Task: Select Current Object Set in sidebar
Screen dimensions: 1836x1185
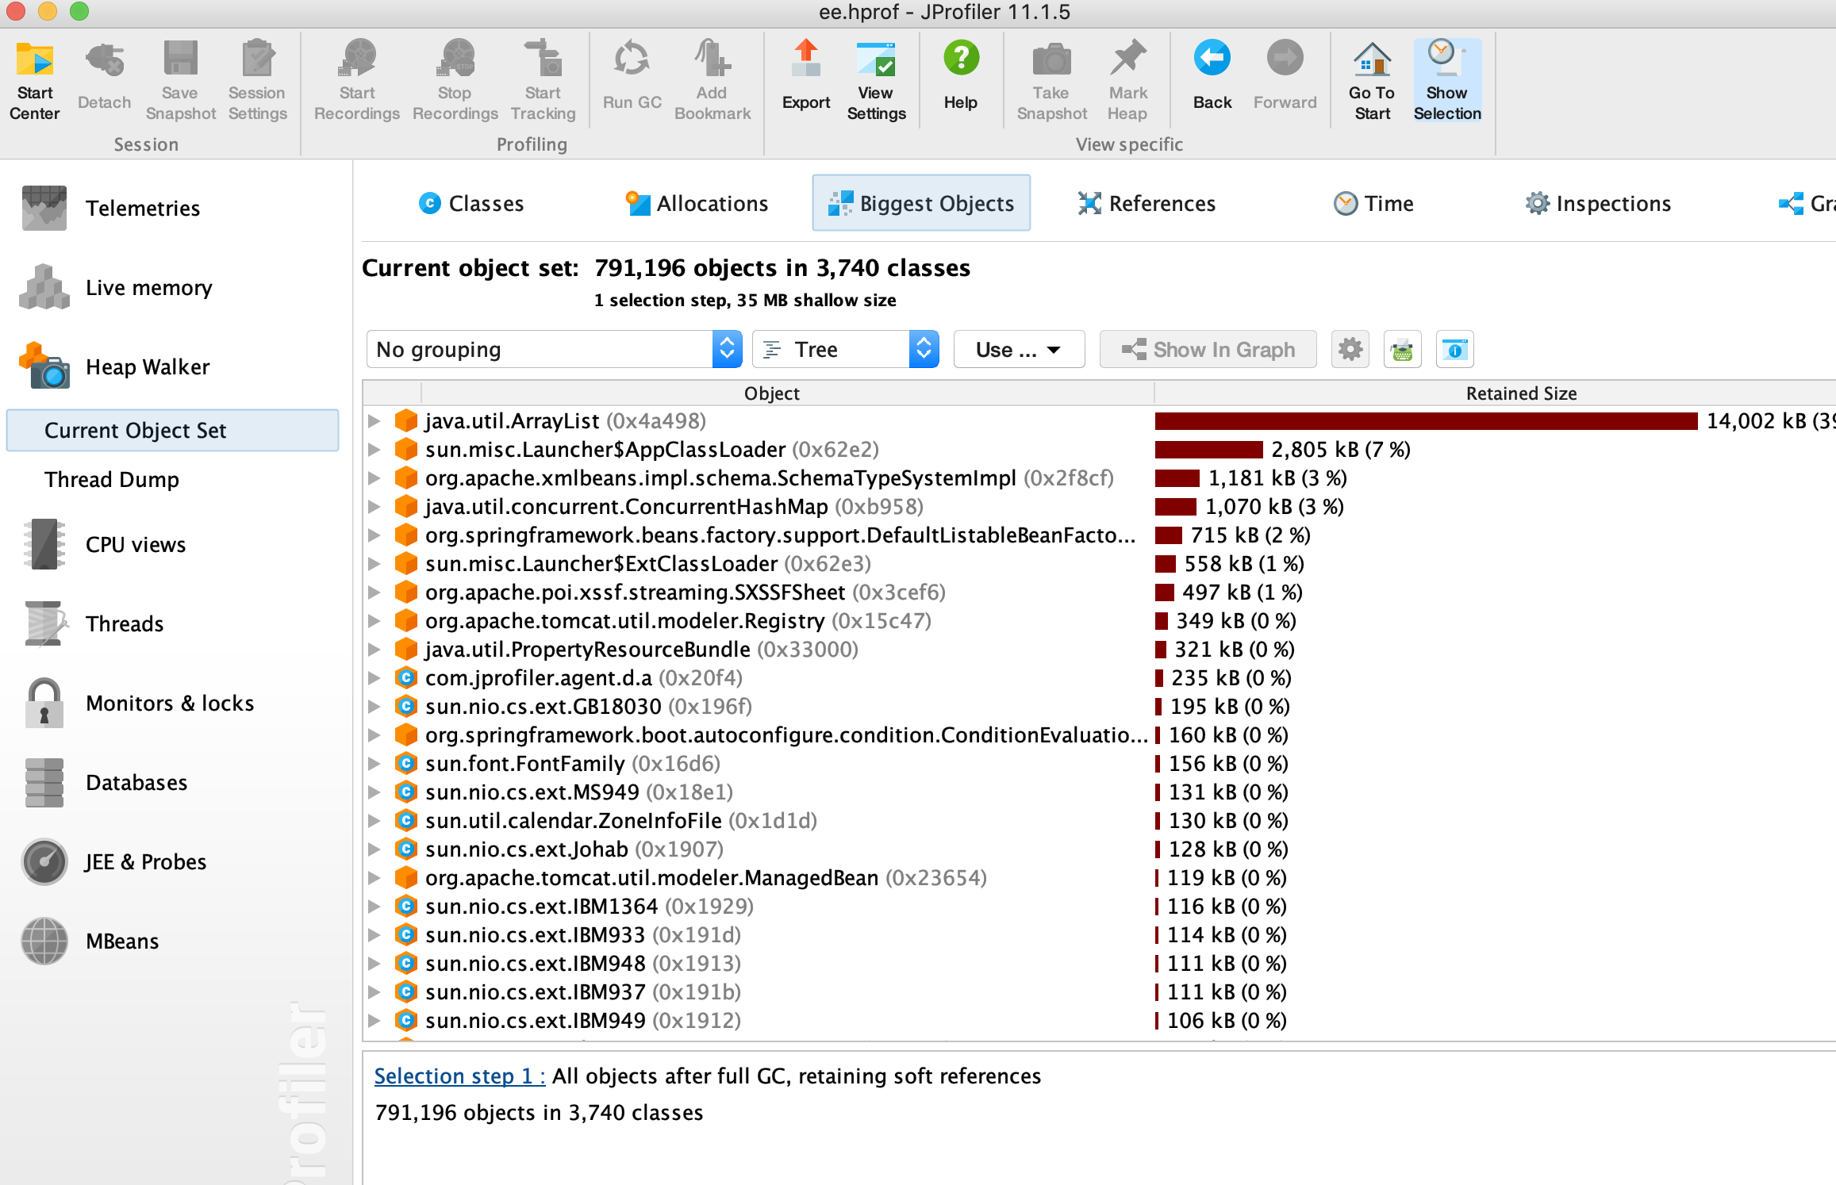Action: click(172, 430)
